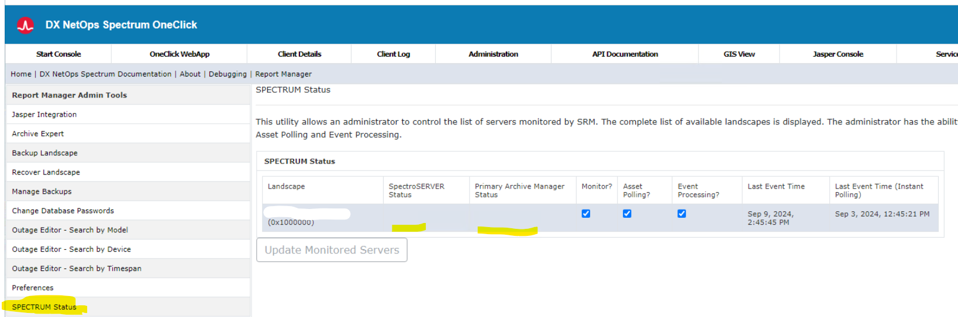Open the Start Console tab
Screen dimensions: 958x317
[58, 54]
